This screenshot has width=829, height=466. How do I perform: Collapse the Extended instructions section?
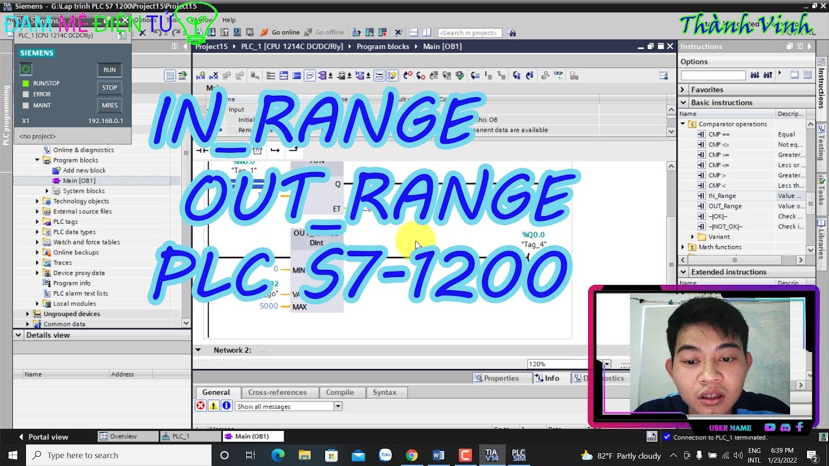click(683, 272)
